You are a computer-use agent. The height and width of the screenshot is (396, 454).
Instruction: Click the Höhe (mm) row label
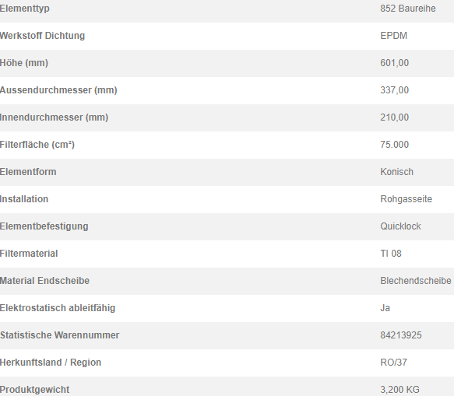24,63
